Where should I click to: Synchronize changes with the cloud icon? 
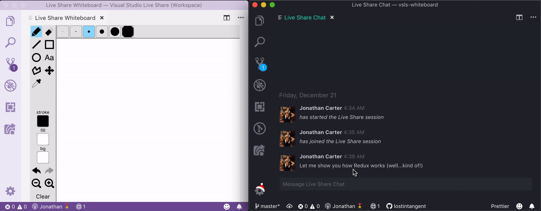[x=289, y=206]
